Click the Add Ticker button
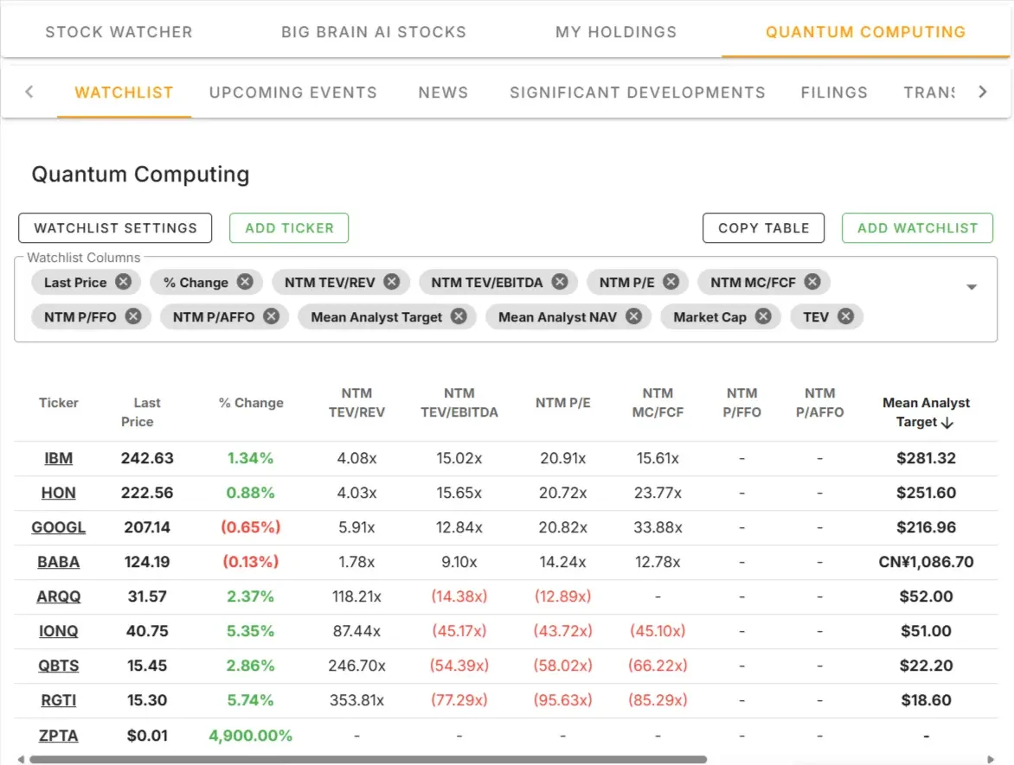 click(x=289, y=228)
